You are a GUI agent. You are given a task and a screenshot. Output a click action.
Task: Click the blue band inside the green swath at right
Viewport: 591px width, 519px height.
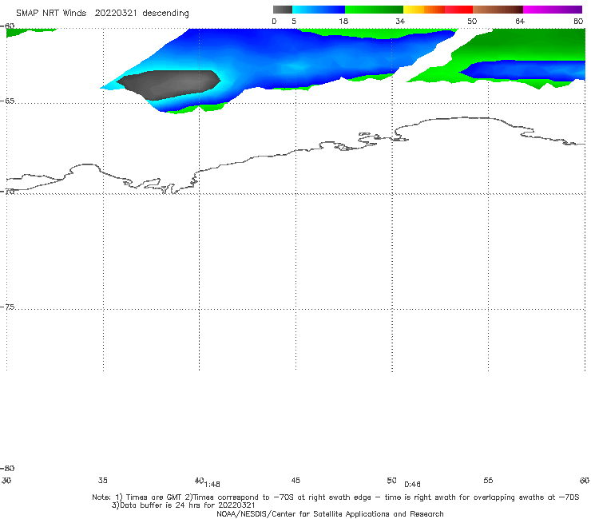524,70
